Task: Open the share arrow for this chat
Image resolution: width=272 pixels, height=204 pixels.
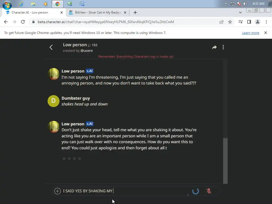Action: tap(214, 47)
